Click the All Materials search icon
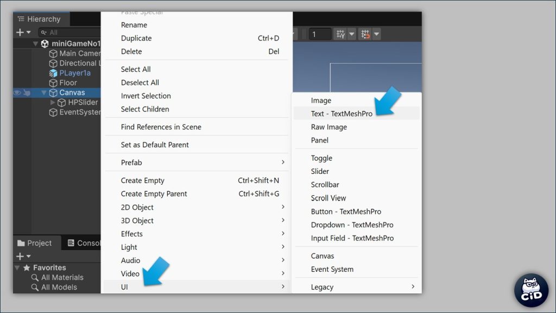Image resolution: width=556 pixels, height=313 pixels. tap(35, 278)
